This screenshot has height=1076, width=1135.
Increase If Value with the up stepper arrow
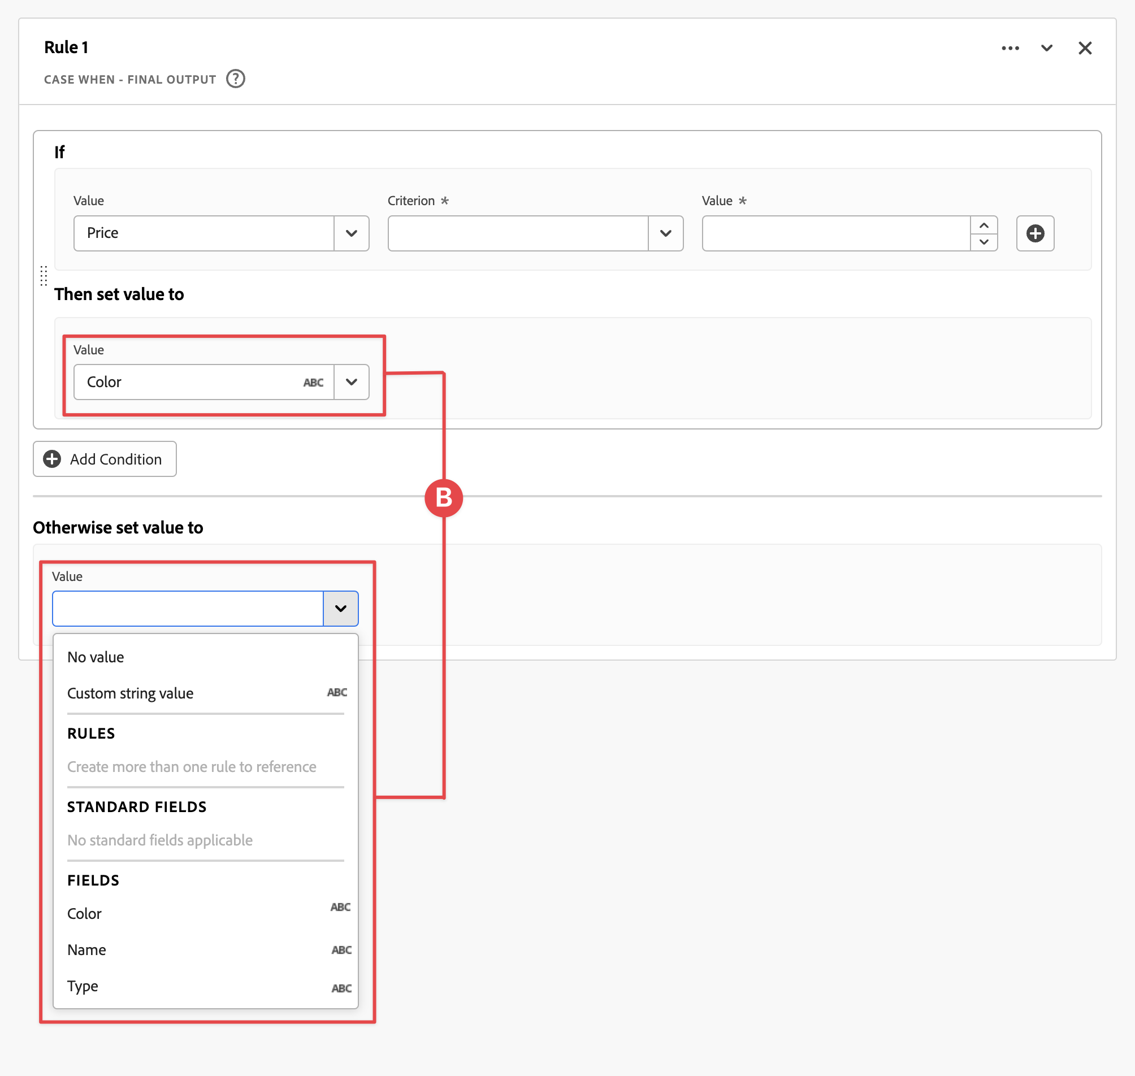(984, 225)
